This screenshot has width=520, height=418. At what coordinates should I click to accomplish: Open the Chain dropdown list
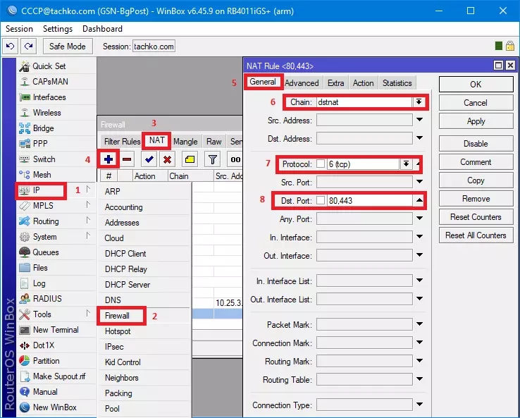click(419, 102)
